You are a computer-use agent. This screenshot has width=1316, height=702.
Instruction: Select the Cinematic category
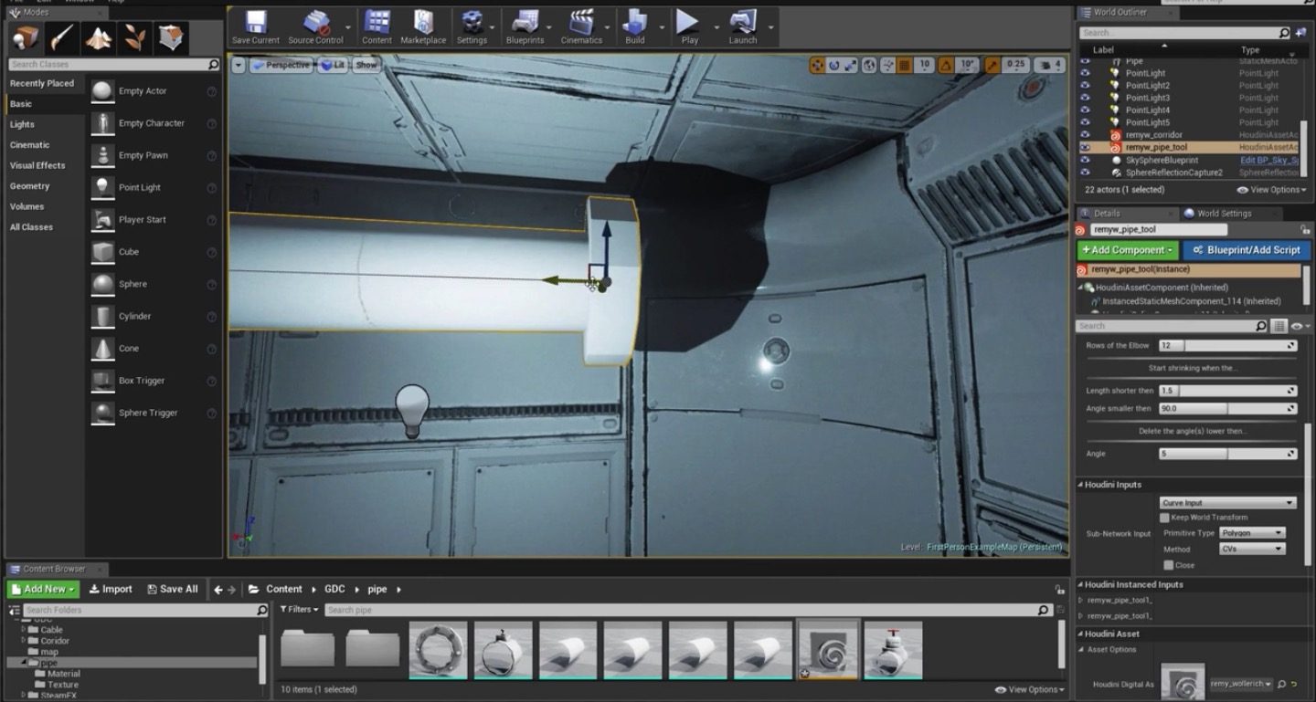tap(30, 145)
